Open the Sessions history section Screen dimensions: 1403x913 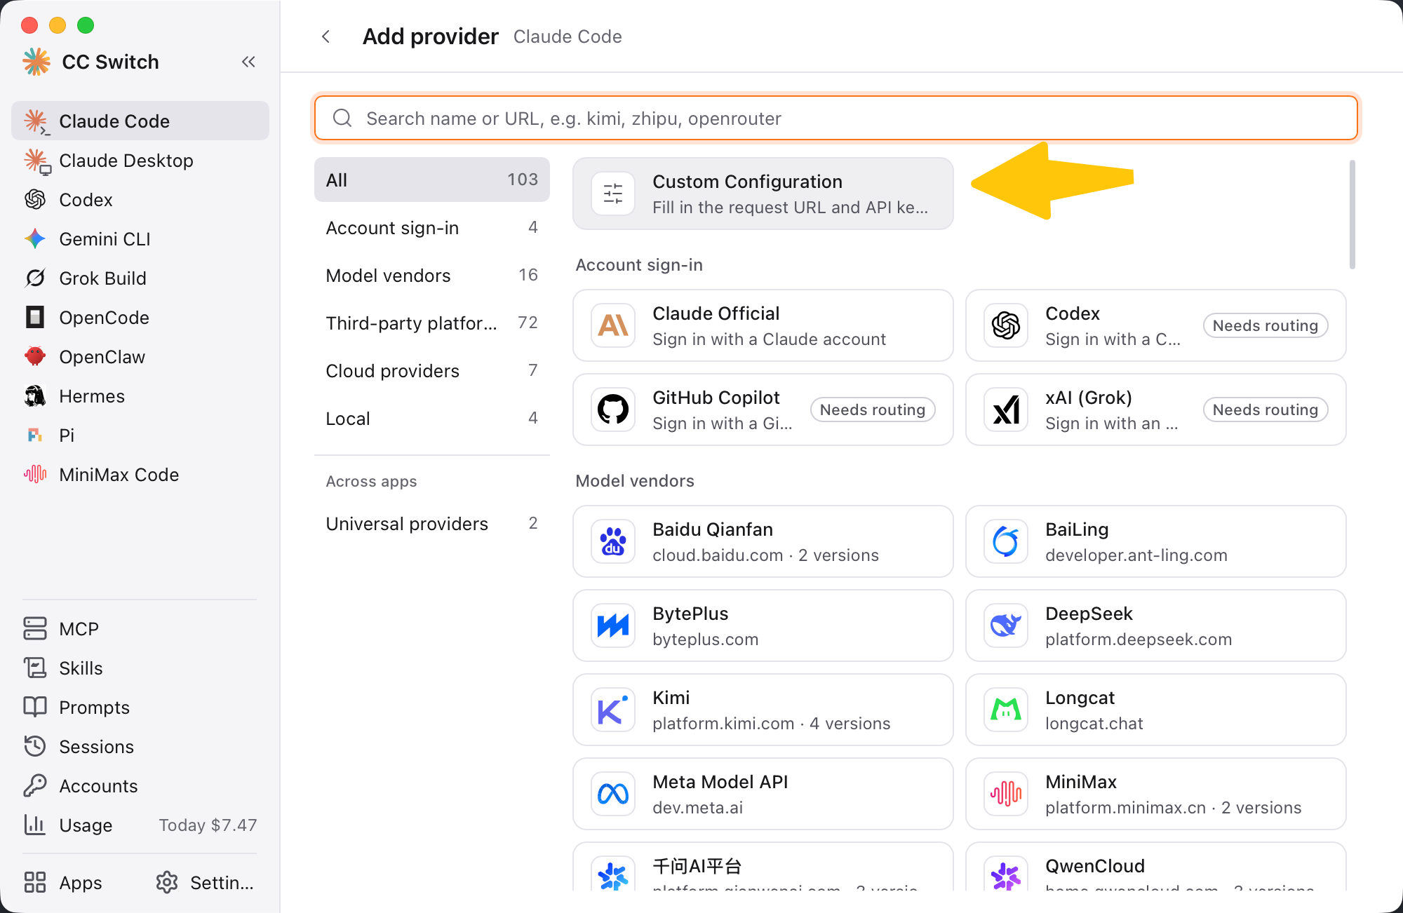click(140, 747)
